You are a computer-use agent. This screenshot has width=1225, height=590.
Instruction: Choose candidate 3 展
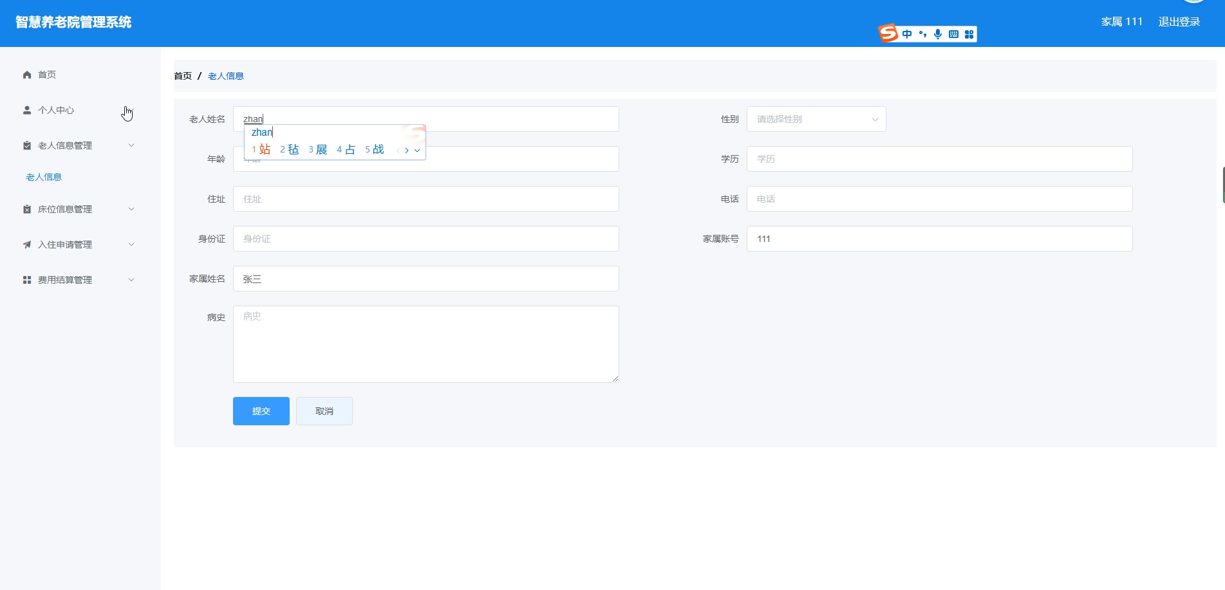pyautogui.click(x=318, y=150)
